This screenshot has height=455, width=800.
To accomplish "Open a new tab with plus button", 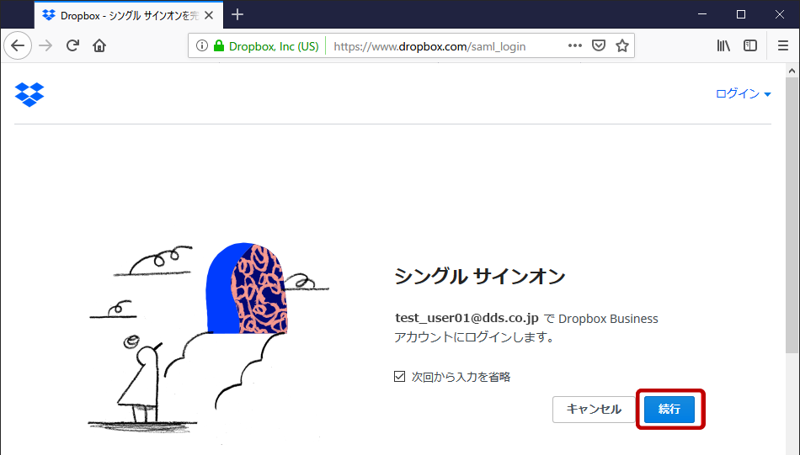I will point(237,15).
